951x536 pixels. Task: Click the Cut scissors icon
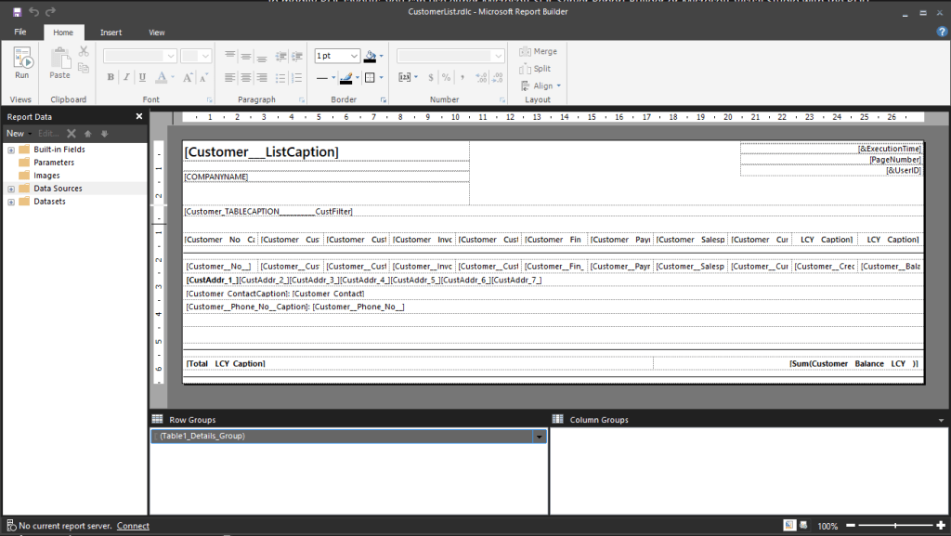point(84,52)
